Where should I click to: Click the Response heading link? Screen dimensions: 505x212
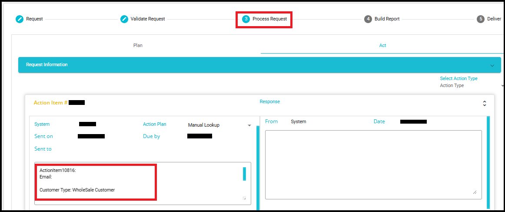pyautogui.click(x=269, y=101)
